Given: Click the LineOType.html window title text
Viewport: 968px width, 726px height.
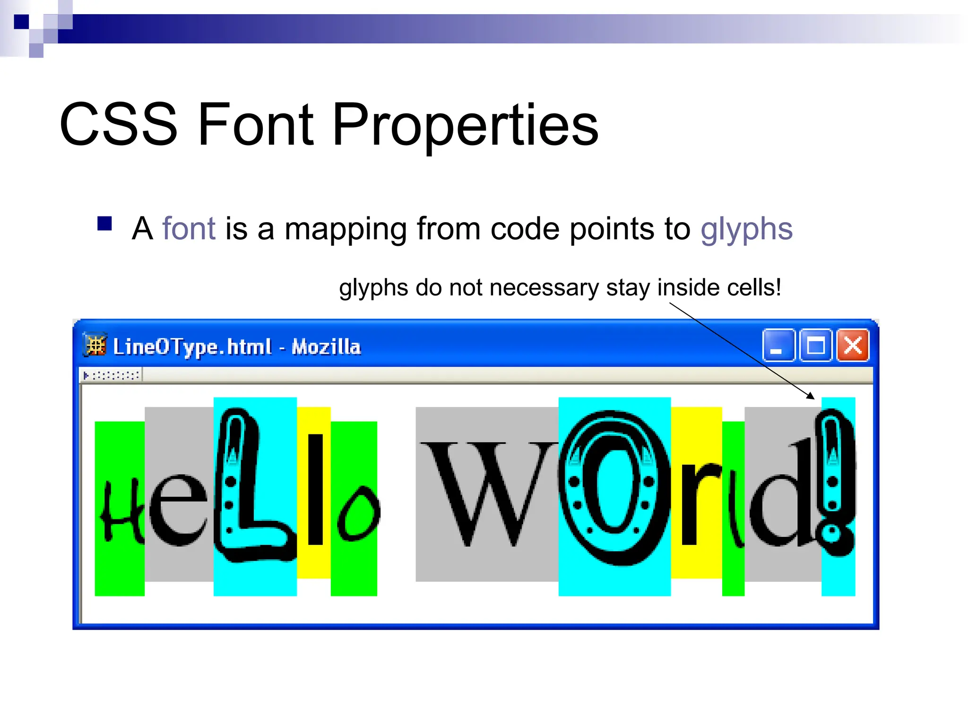Looking at the screenshot, I should click(x=236, y=346).
